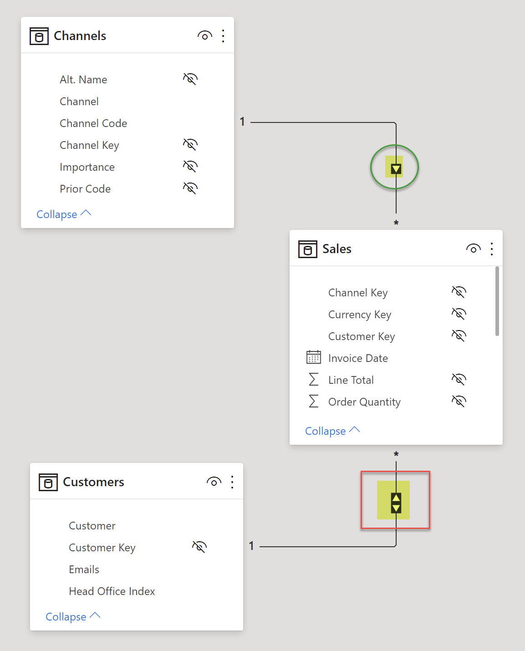
Task: Unhide the Order Quantity field
Action: pos(459,402)
